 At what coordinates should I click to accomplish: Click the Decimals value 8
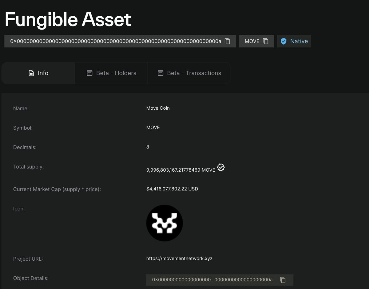pos(148,147)
